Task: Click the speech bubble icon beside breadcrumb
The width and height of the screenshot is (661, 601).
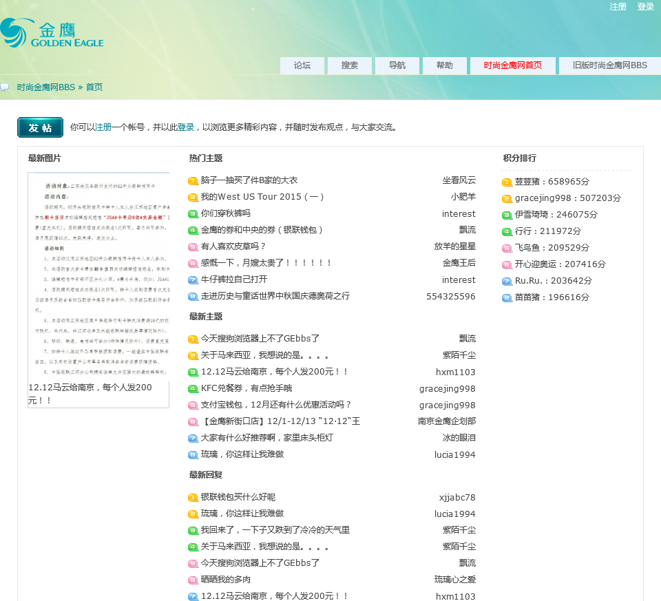Action: point(5,87)
